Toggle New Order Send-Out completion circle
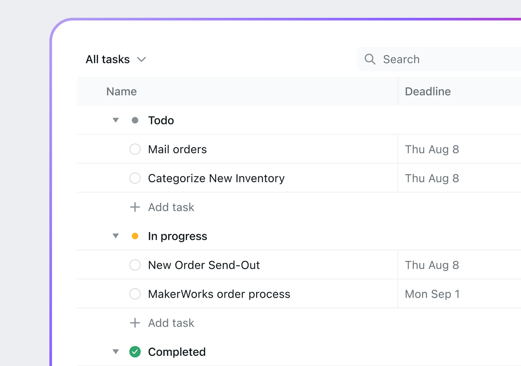Image resolution: width=521 pixels, height=366 pixels. point(135,265)
